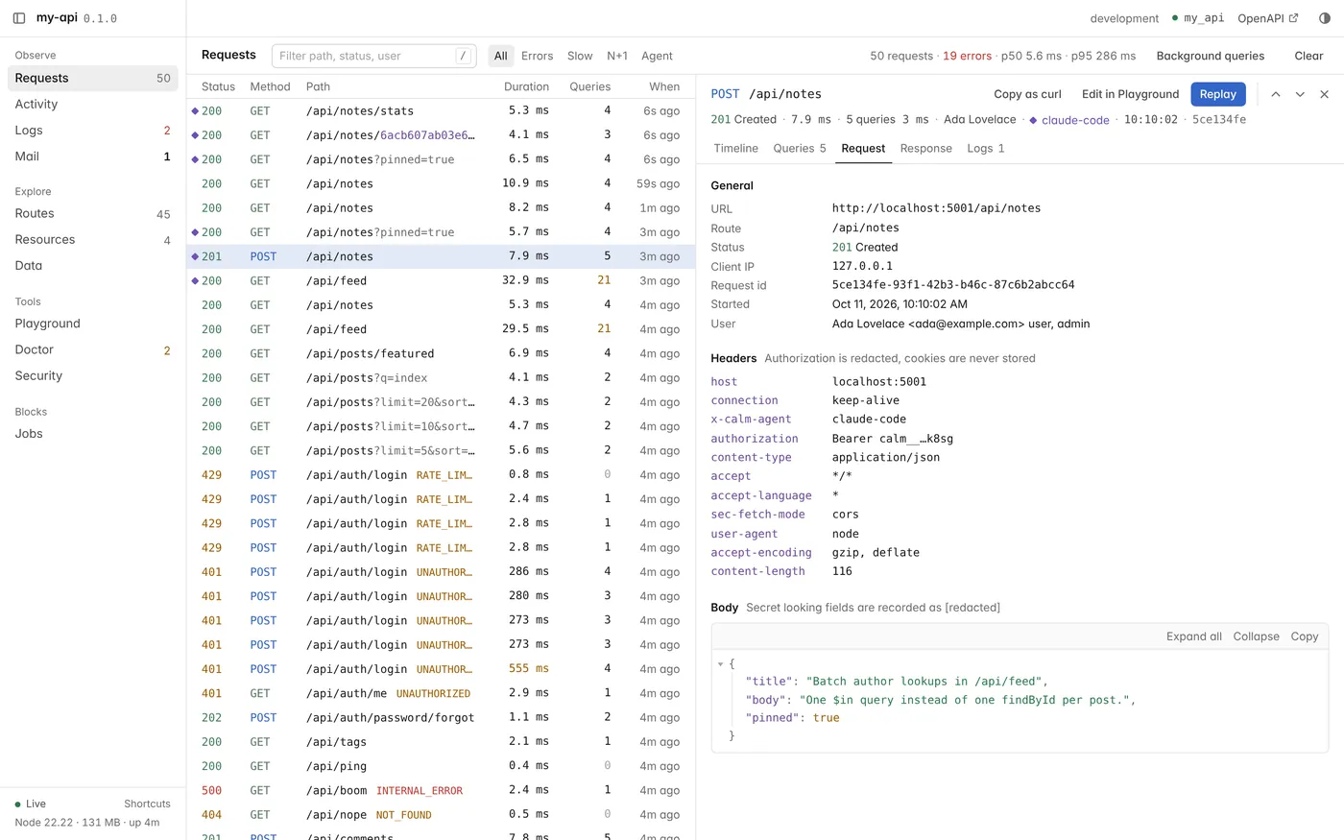Image resolution: width=1344 pixels, height=840 pixels.
Task: Collapse the JSON body disclosure triangle
Action: tap(720, 664)
